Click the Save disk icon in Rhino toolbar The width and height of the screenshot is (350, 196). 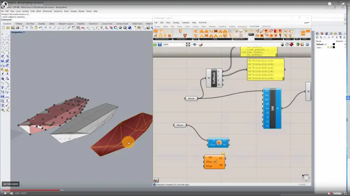(13, 28)
